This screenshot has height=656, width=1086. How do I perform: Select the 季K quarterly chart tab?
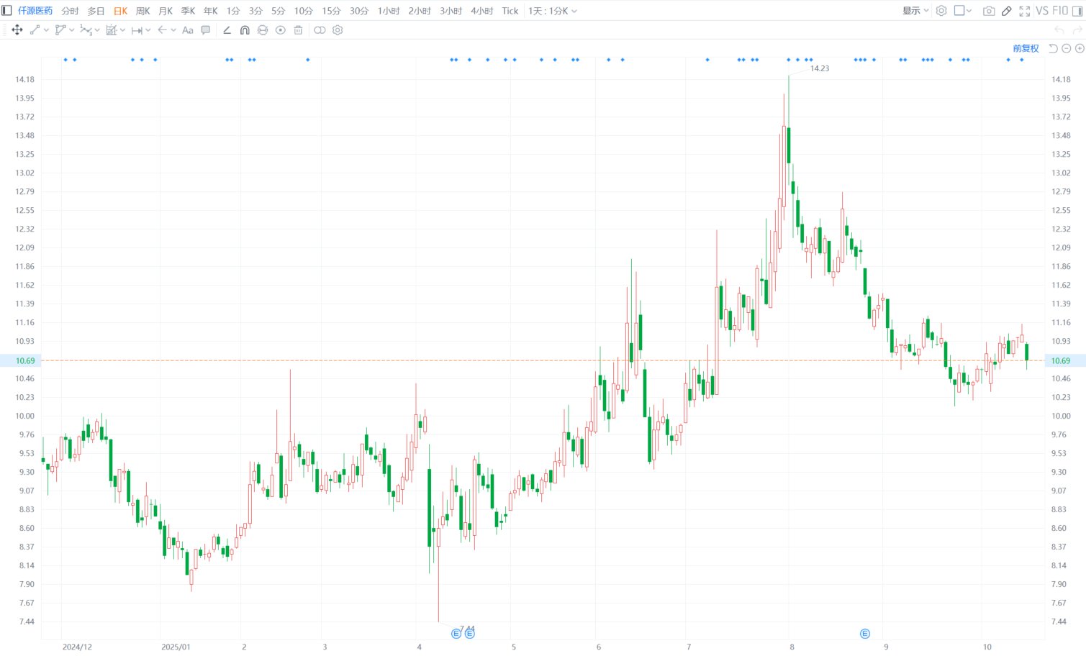coord(188,11)
